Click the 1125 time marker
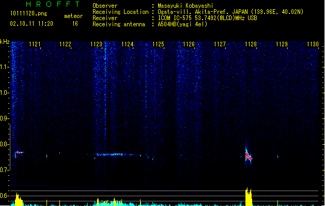The width and height of the screenshot is (325, 206). coord(158,44)
